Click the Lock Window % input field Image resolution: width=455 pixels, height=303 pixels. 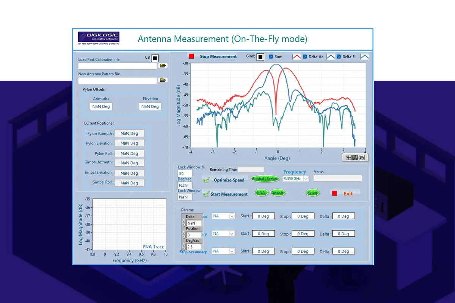click(185, 173)
